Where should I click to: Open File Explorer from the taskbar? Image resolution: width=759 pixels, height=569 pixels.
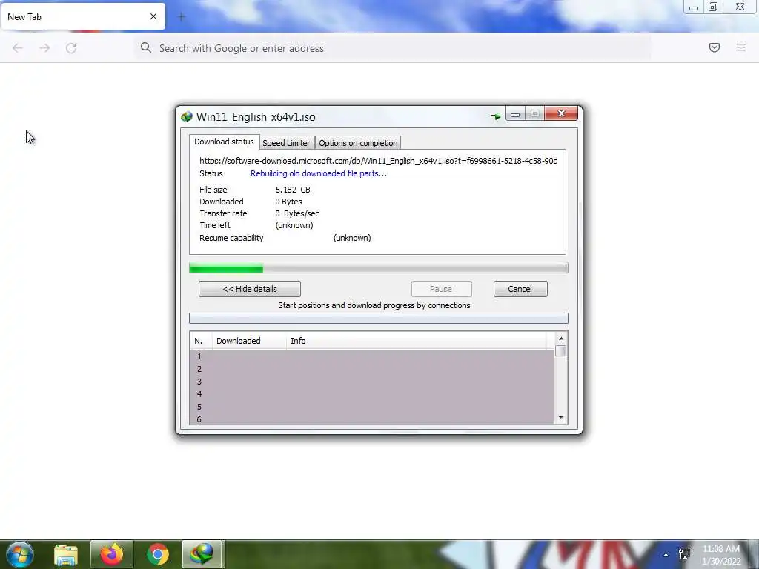[66, 555]
